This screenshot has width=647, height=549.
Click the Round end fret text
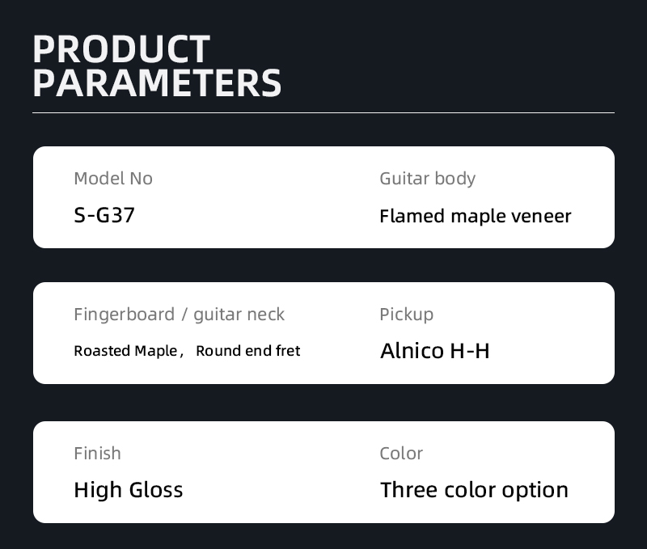coord(247,351)
